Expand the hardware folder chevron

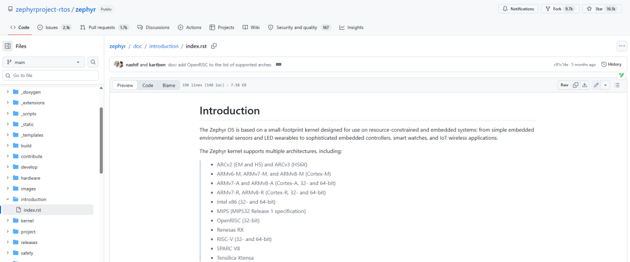[x=8, y=178]
